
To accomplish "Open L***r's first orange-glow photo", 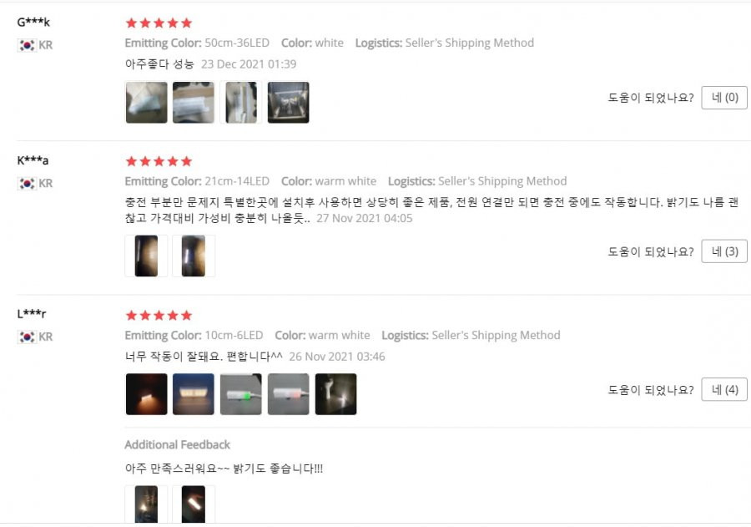I will (x=147, y=394).
